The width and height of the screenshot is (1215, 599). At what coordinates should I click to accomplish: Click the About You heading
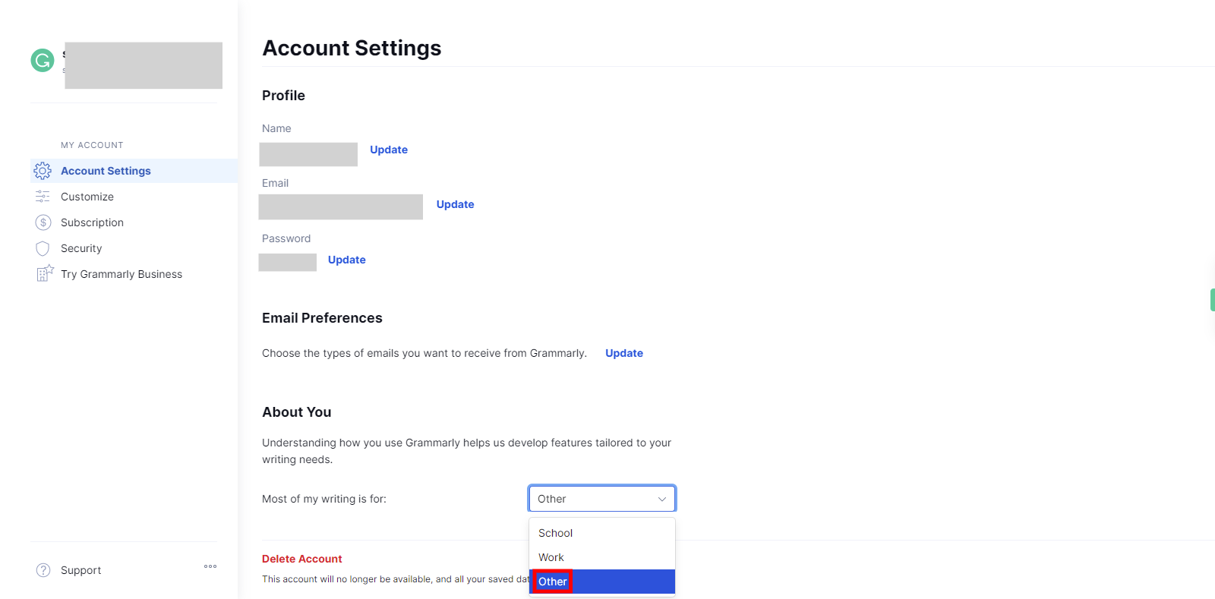tap(297, 412)
